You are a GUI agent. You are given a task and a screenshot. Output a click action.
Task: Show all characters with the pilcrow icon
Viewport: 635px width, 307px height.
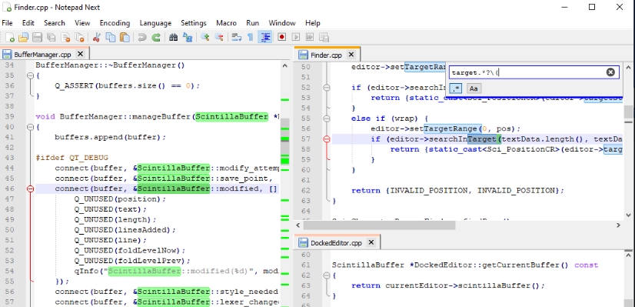(x=251, y=37)
